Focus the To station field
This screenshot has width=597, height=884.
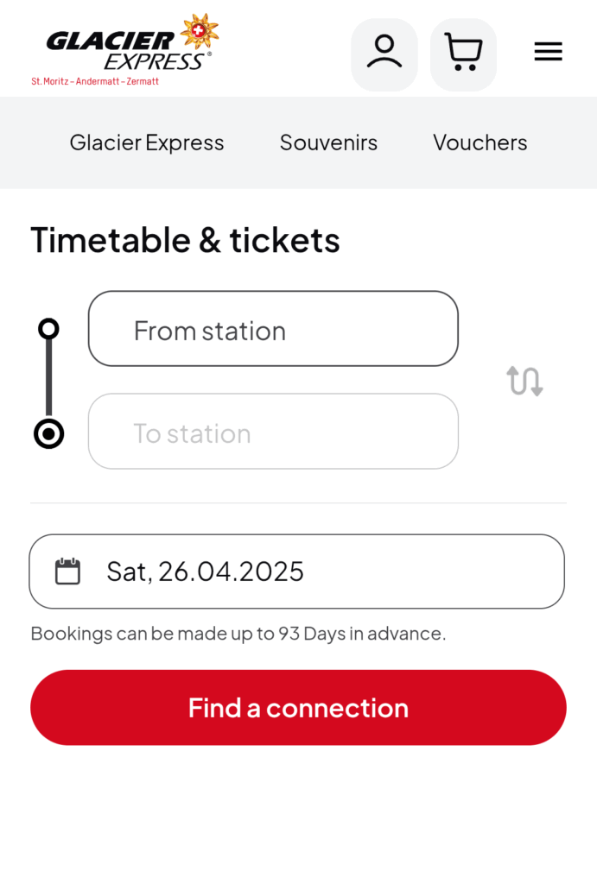[273, 432]
